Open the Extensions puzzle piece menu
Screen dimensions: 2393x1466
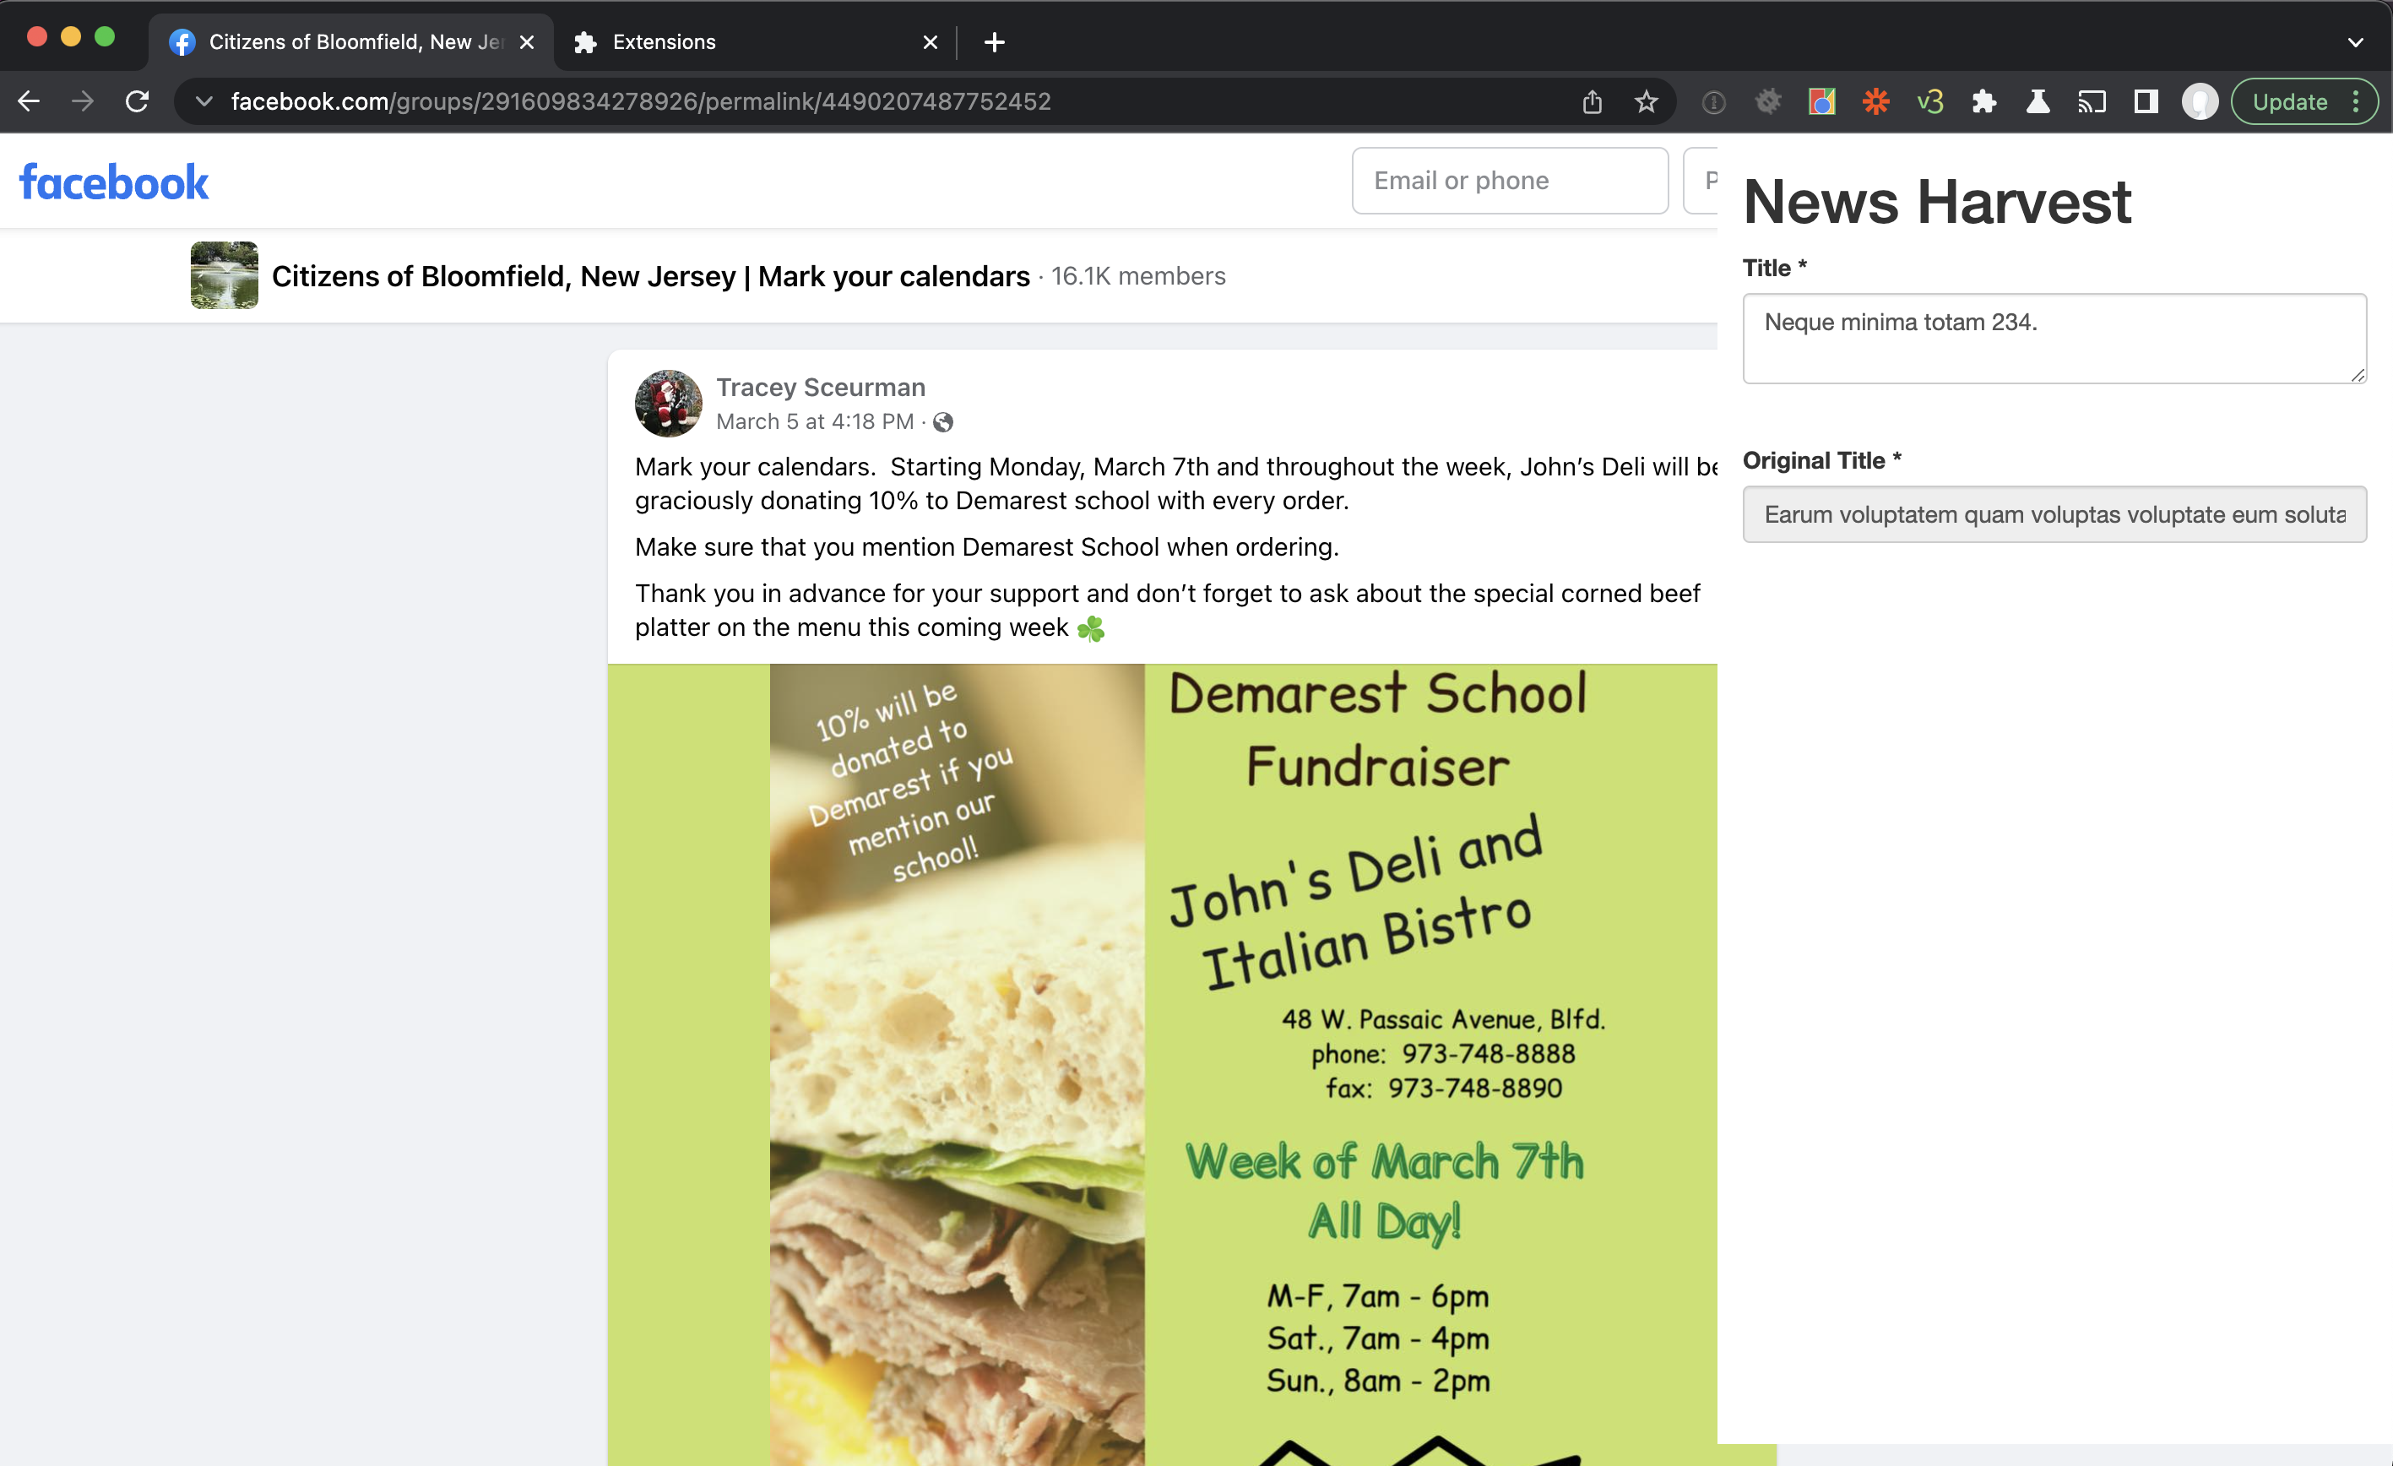pos(1983,102)
